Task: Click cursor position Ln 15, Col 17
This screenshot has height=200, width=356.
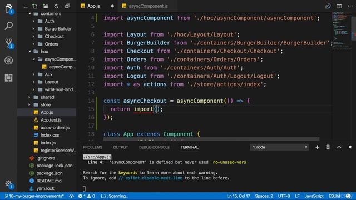Action: (x=238, y=196)
